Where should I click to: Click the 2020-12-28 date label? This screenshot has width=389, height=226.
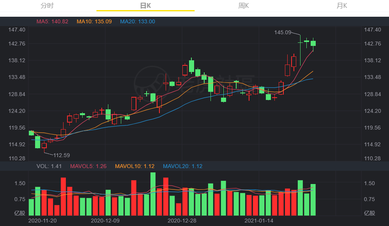[x=182, y=221]
